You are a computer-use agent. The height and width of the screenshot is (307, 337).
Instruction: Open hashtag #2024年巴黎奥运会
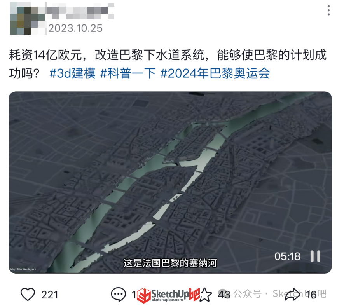coord(215,73)
